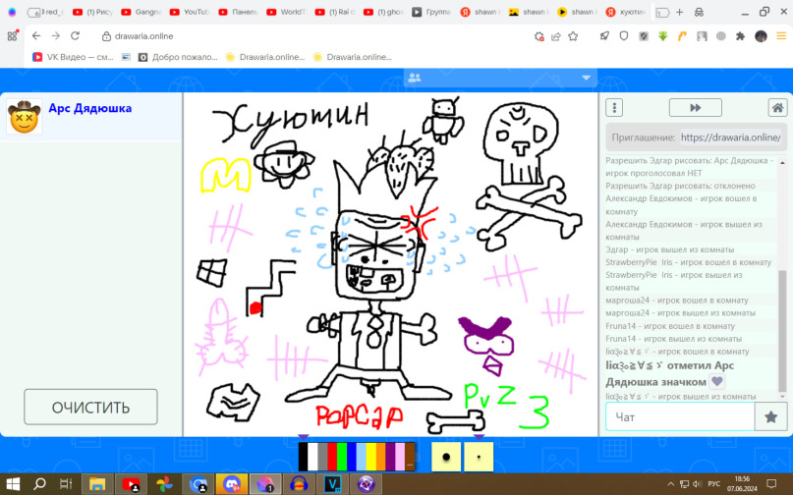Select the gray color swatch
The width and height of the screenshot is (793, 495).
(322, 457)
